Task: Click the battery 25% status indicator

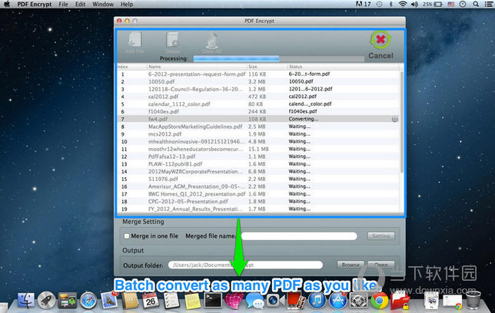Action: point(432,4)
